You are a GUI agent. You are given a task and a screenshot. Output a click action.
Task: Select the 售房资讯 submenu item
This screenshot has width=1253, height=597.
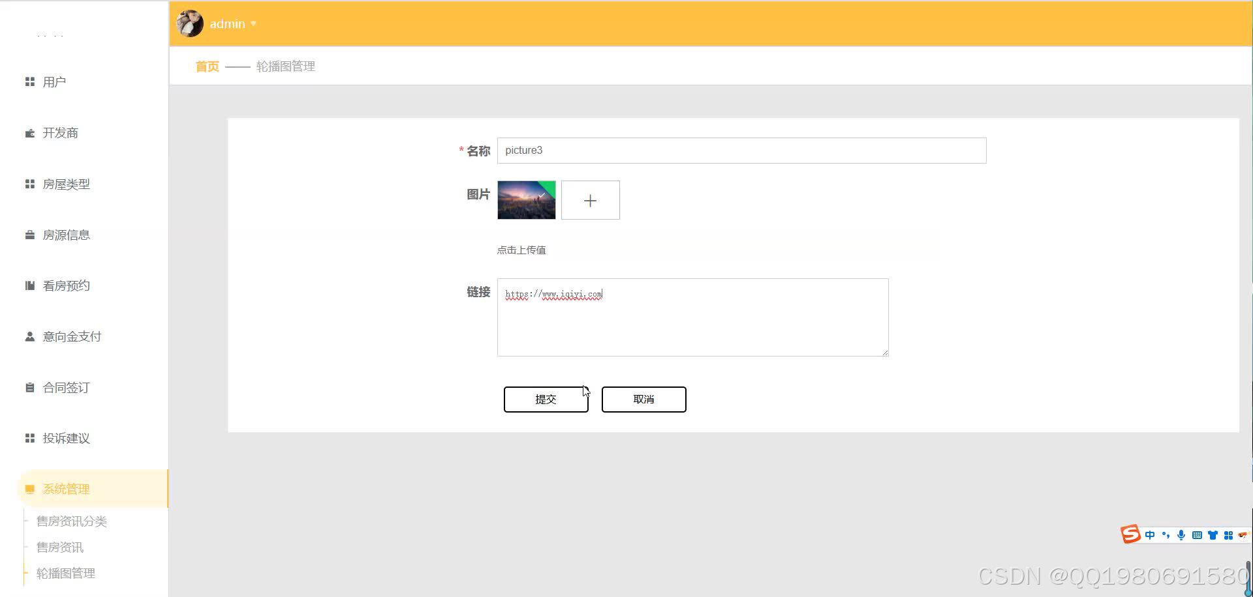[x=59, y=547]
